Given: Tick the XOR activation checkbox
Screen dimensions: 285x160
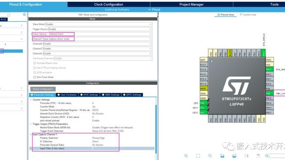Looking at the screenshot, I should click(35, 72).
